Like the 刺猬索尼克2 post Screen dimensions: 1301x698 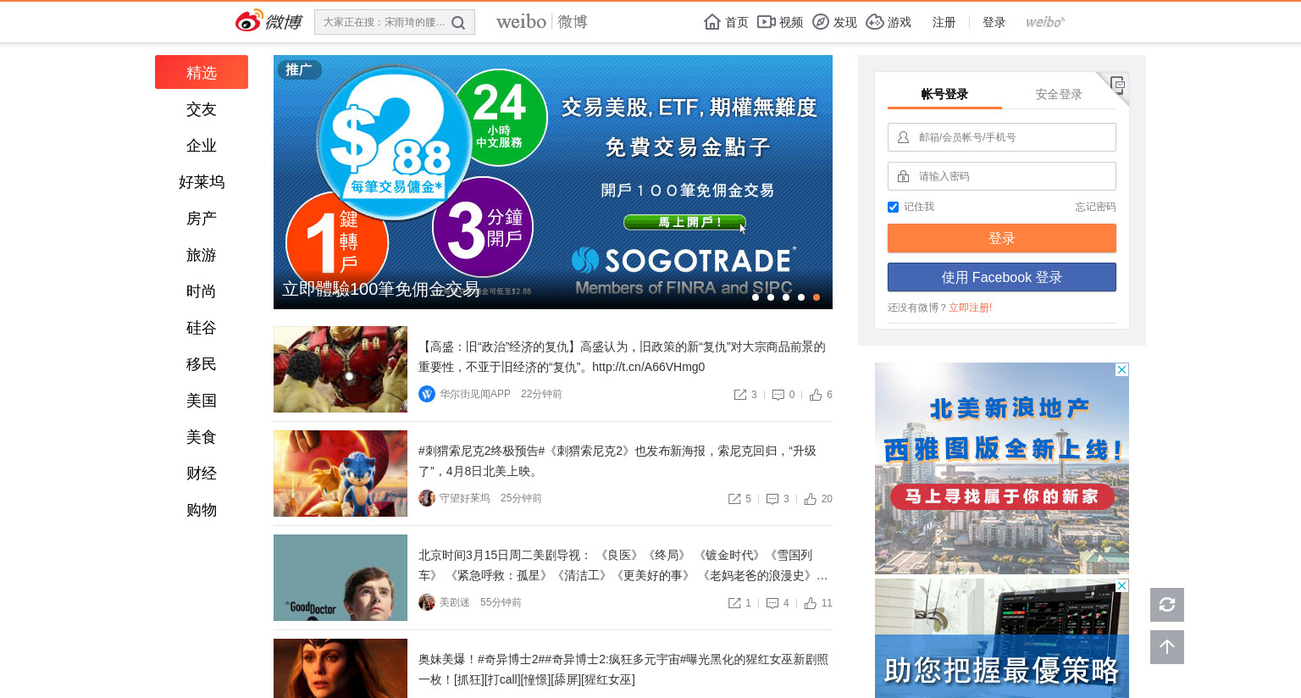coord(811,499)
